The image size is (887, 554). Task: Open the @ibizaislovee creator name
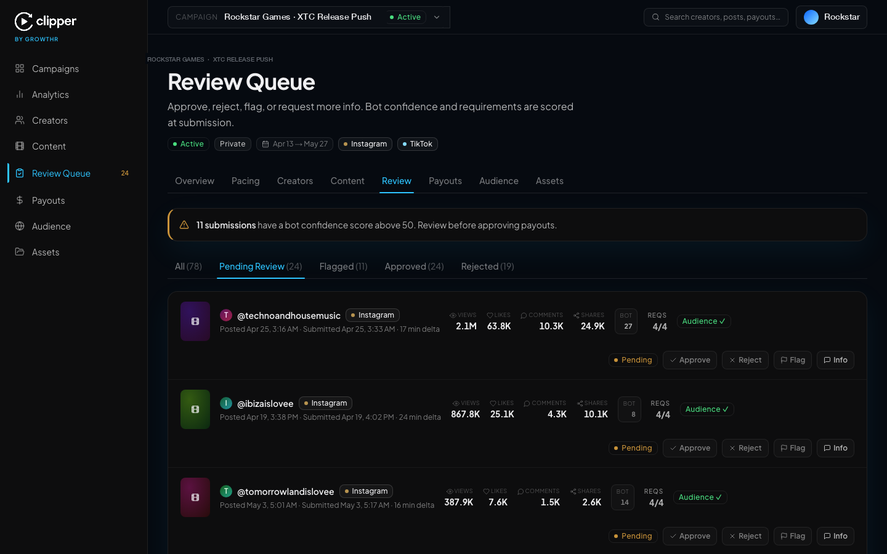pyautogui.click(x=265, y=404)
